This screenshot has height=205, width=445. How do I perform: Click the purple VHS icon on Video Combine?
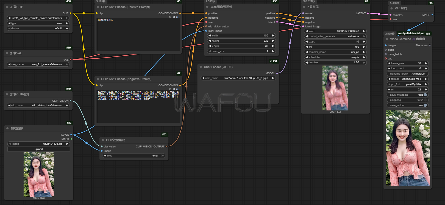[414, 39]
